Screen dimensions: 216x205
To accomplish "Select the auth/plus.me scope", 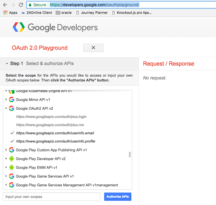I will tap(50, 125).
